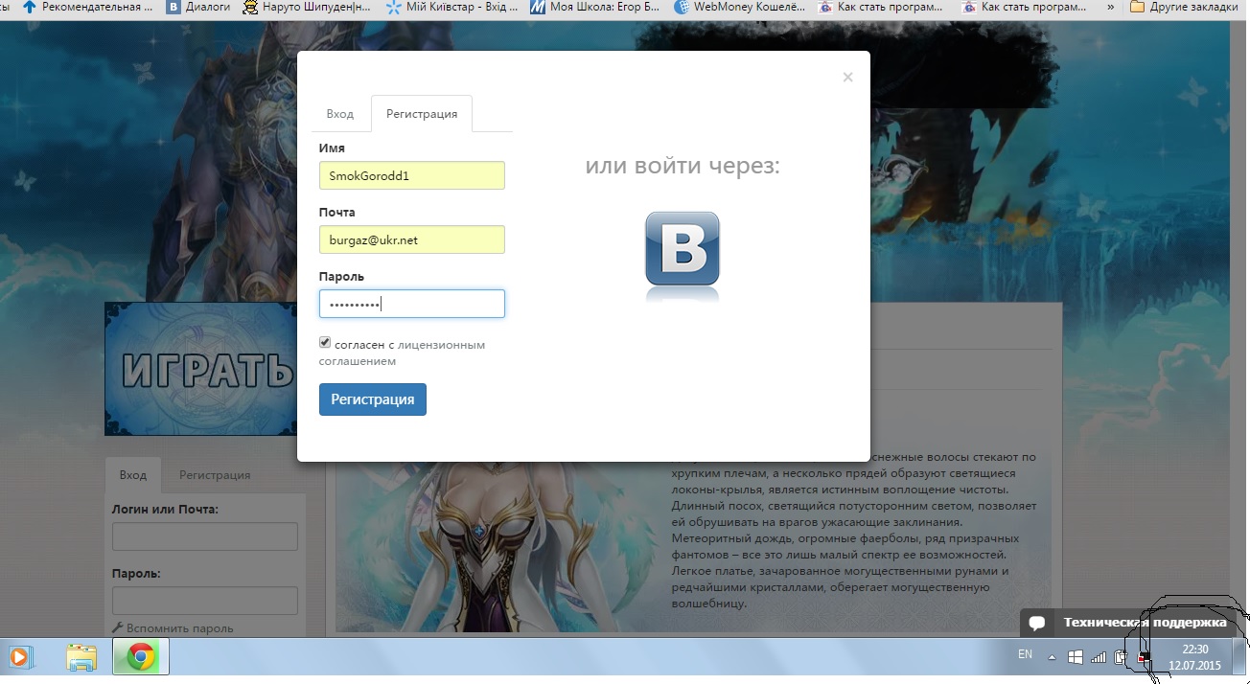Open File Explorer from the taskbar

point(81,657)
